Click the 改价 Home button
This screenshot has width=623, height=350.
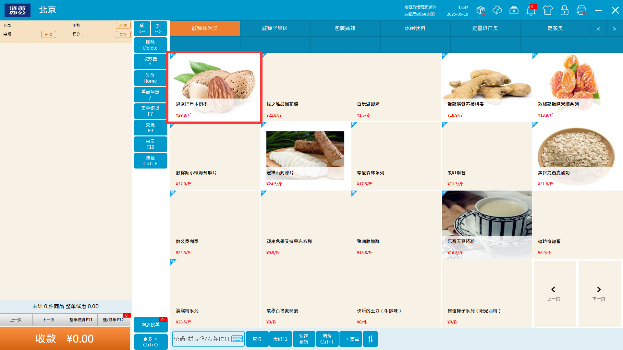pyautogui.click(x=151, y=78)
